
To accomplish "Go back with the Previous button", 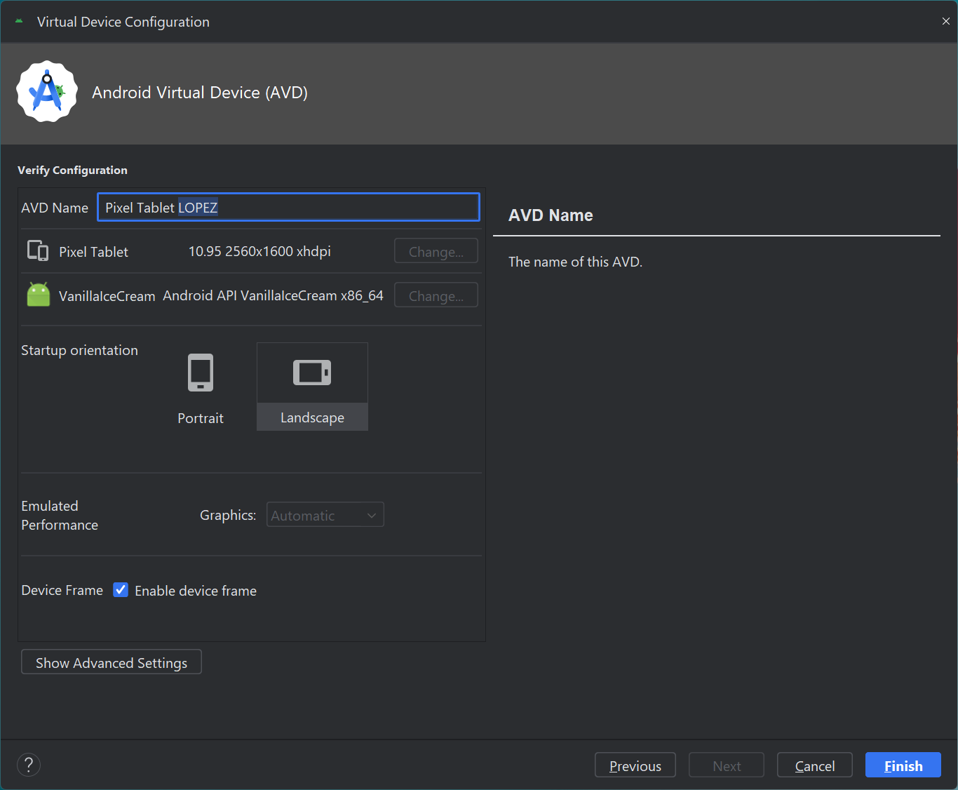I will [635, 765].
